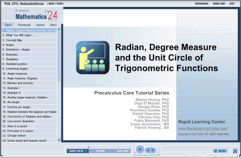The width and height of the screenshot is (241, 158).
Task: Select topic 1. Radian, Degree Measure
Action: (29, 30)
